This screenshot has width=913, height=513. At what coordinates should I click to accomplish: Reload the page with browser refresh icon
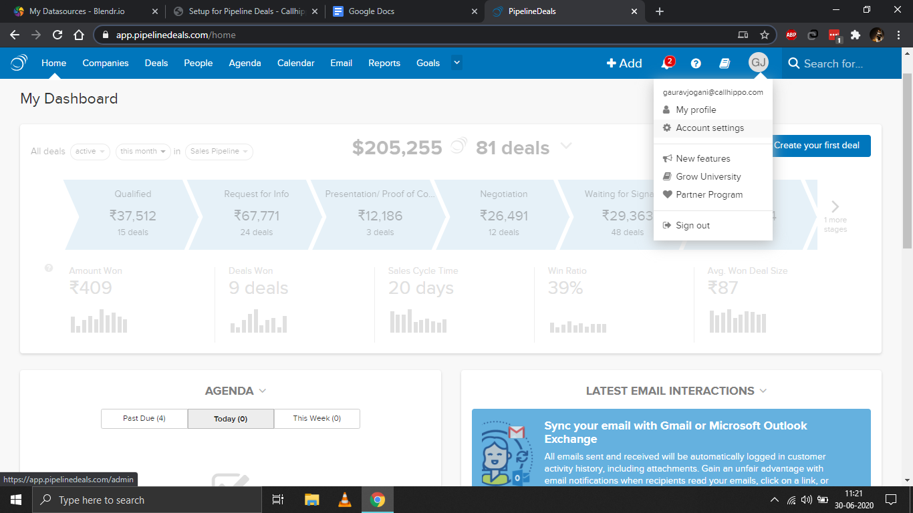tap(57, 35)
